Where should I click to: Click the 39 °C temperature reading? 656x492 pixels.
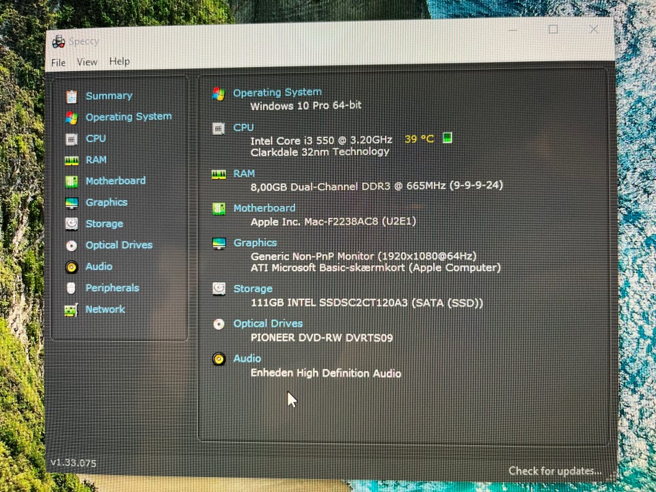(x=420, y=139)
